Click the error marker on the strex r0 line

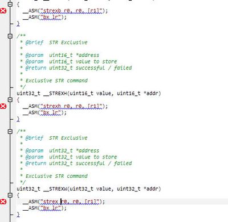pyautogui.click(x=3, y=202)
